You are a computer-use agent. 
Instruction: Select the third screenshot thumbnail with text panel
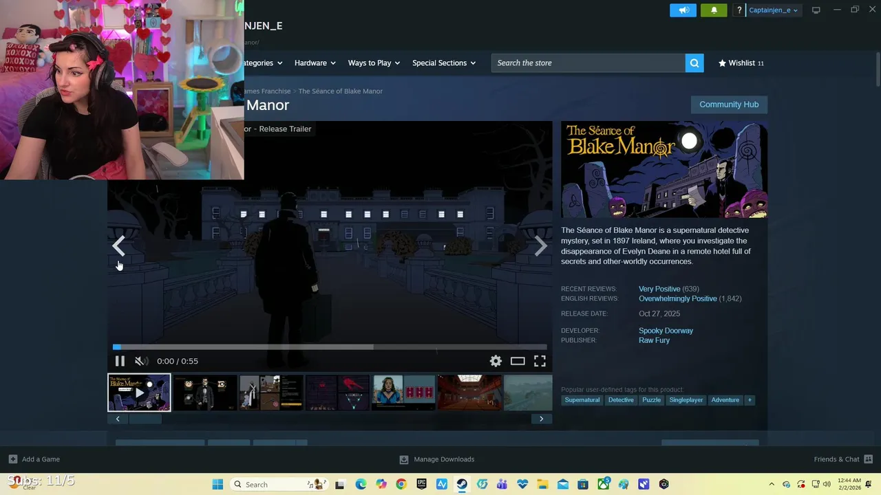tap(271, 393)
